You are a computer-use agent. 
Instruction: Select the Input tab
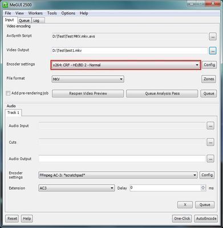pyautogui.click(x=9, y=20)
